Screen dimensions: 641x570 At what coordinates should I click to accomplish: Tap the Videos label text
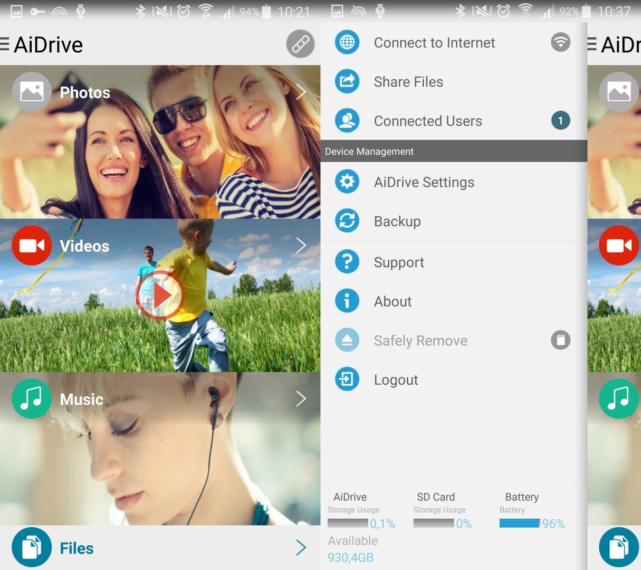(84, 246)
